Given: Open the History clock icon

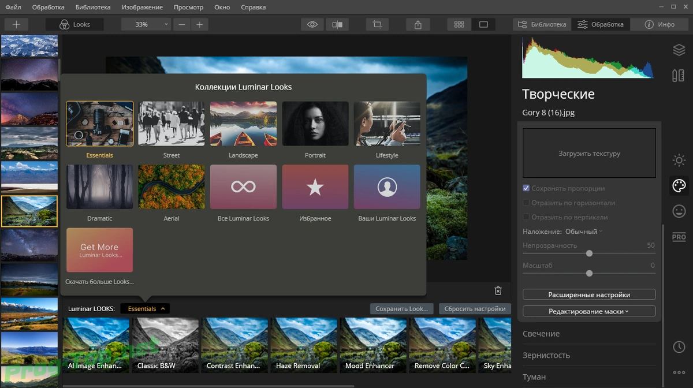Looking at the screenshot, I should point(679,347).
